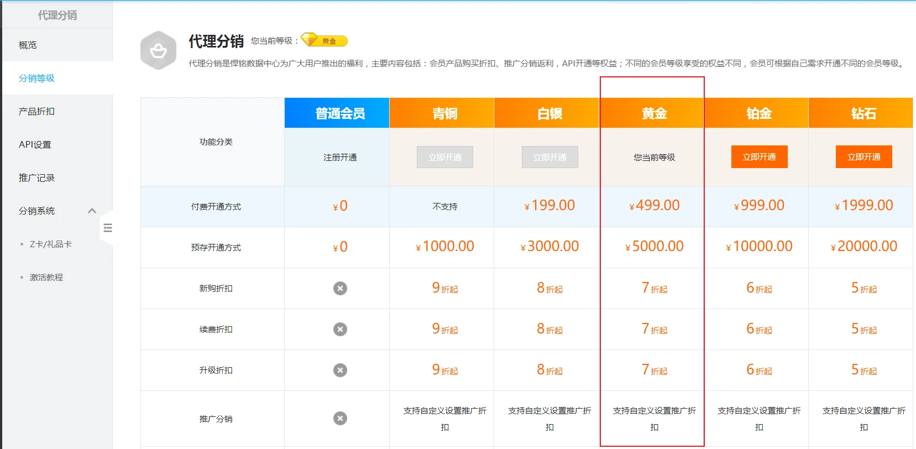Screen dimensions: 916x449
Task: Open 激活教程 submenu item
Action: point(46,278)
